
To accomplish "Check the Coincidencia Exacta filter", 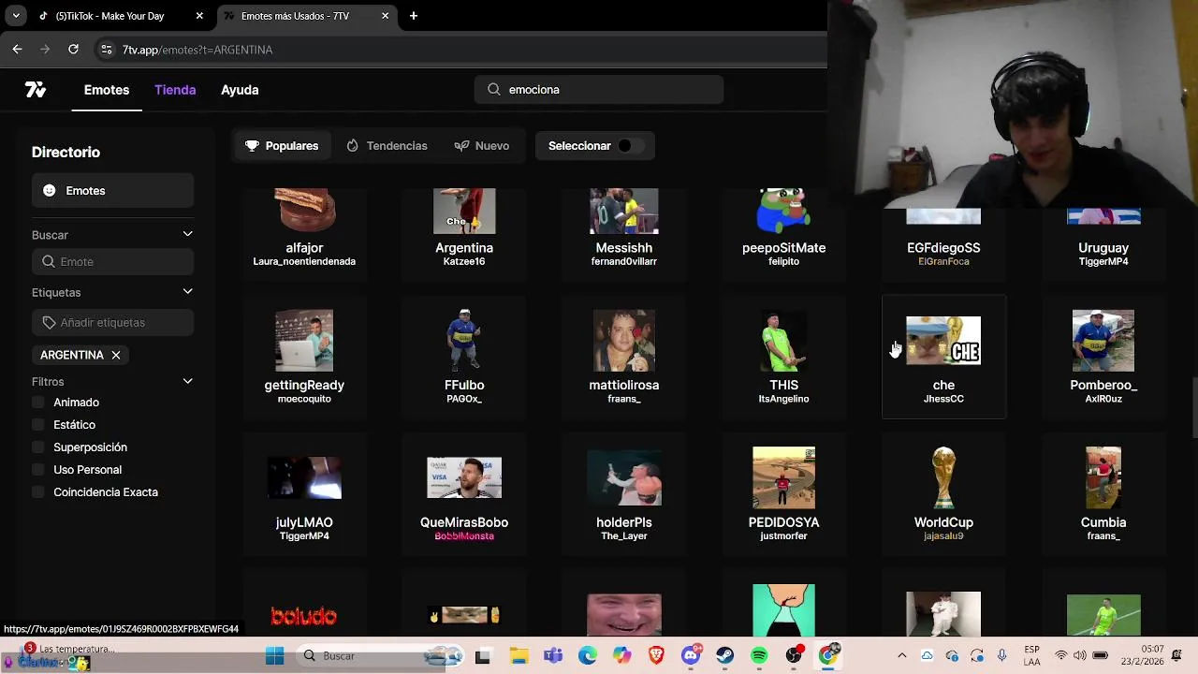I will click(x=38, y=492).
